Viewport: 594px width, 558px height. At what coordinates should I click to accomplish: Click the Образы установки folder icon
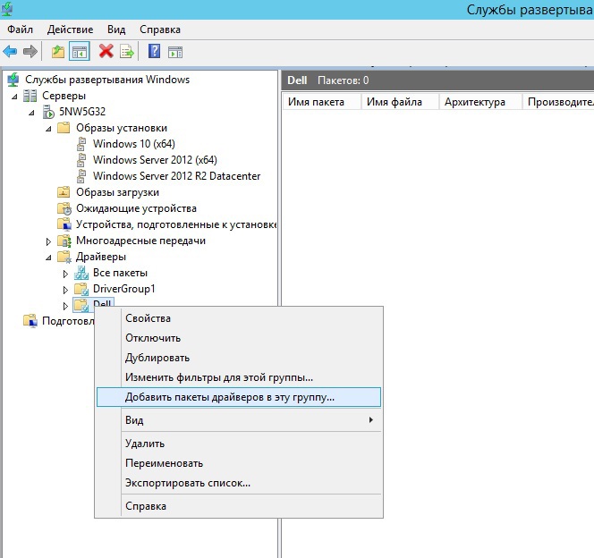(64, 128)
